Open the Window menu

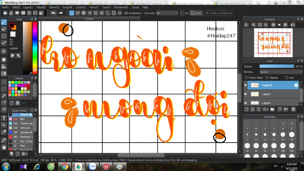point(121,7)
